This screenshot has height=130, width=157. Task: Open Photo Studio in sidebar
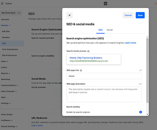click(7, 114)
